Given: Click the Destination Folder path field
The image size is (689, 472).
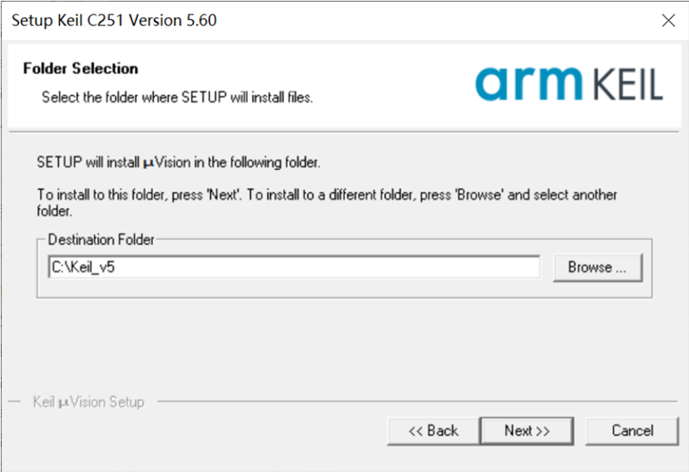Looking at the screenshot, I should [x=294, y=267].
